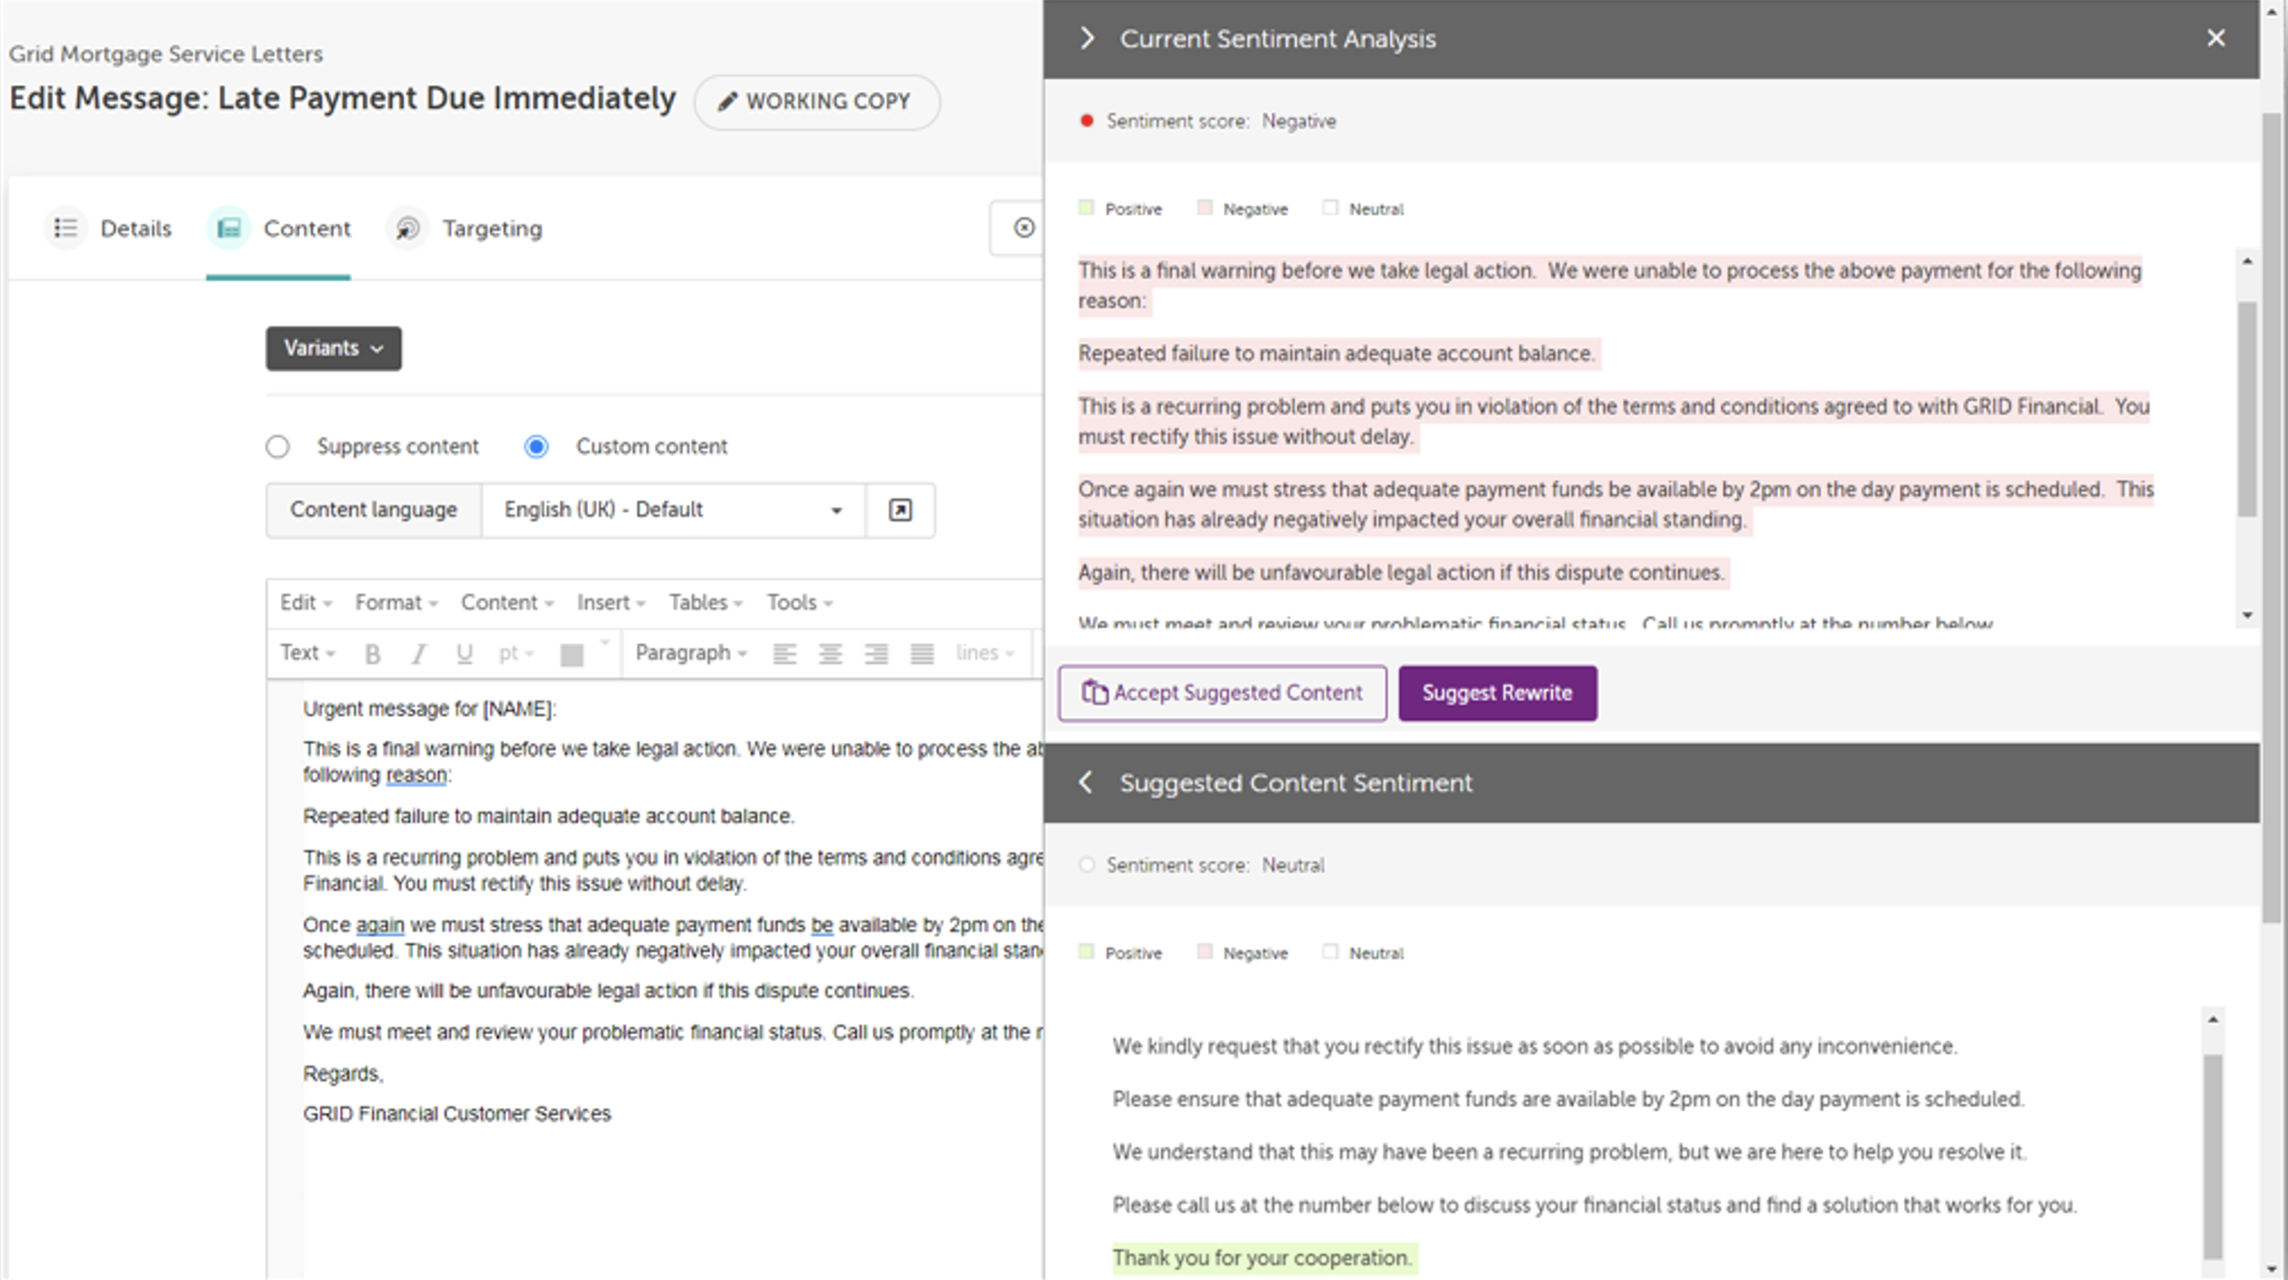Open English (UK) language dropdown
2288x1280 pixels.
click(x=672, y=510)
